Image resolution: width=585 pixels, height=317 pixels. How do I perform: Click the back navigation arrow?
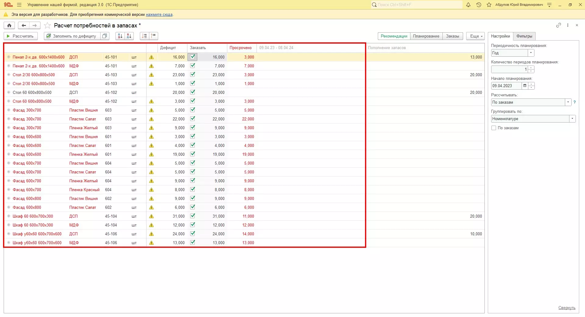tap(24, 26)
